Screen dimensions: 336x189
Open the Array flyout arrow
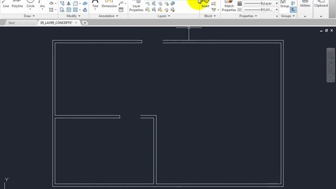80,9
